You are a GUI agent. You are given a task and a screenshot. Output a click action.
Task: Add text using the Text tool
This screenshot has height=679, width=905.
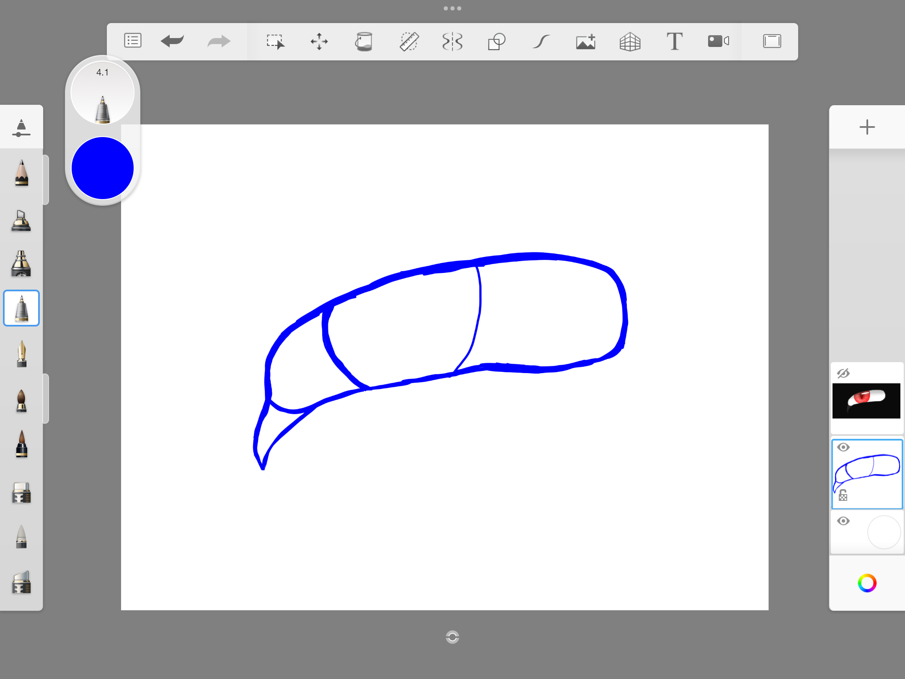[675, 41]
